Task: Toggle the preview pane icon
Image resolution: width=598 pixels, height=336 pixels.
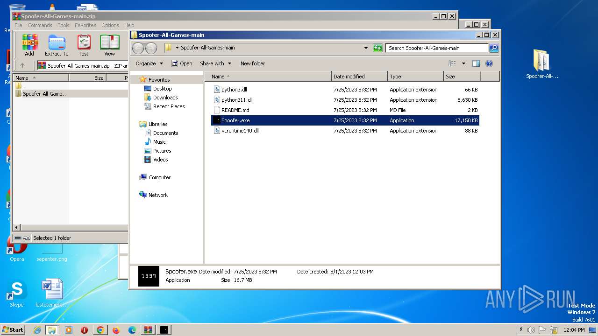Action: pos(476,63)
